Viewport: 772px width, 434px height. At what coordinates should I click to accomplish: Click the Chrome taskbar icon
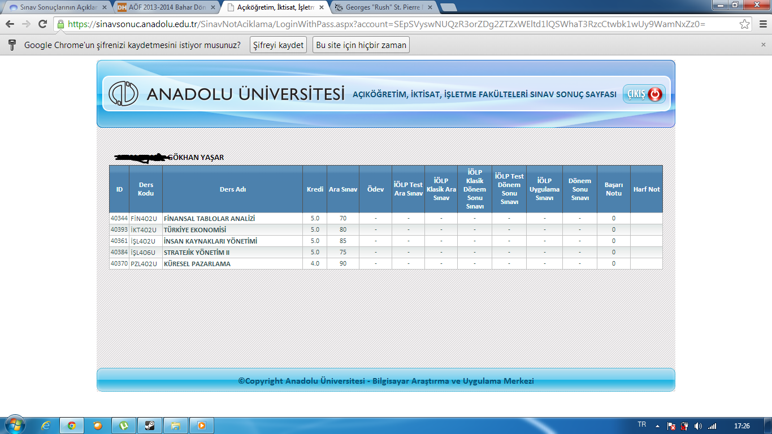click(x=72, y=426)
